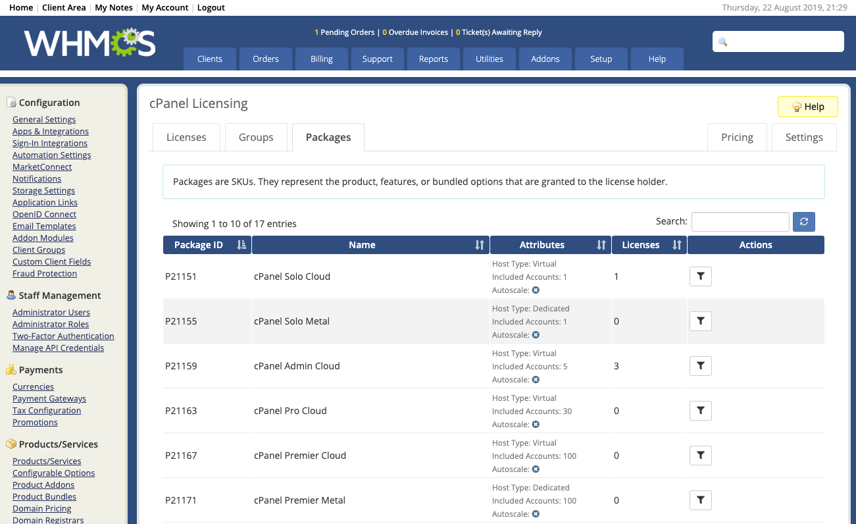
Task: Open the Addons menu
Action: [x=545, y=59]
